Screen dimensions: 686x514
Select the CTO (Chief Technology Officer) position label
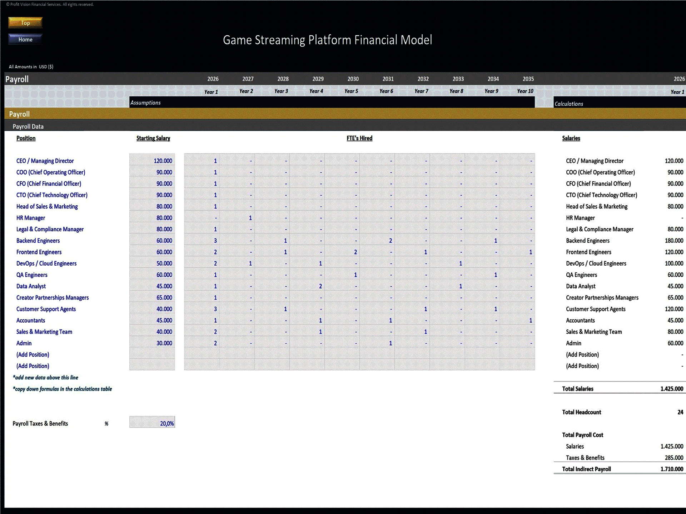point(52,195)
